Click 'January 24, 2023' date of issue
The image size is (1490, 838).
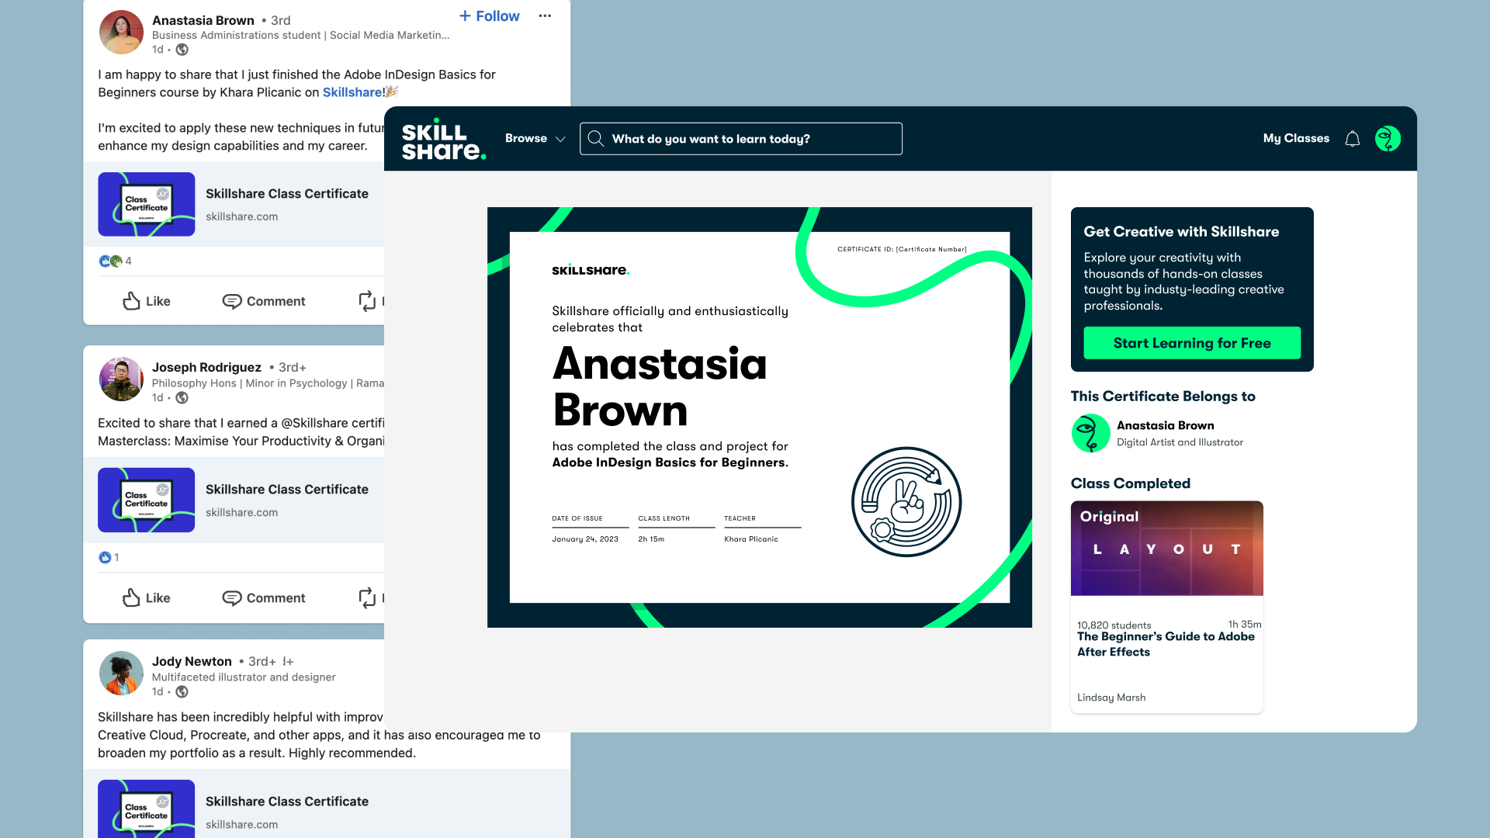[585, 538]
